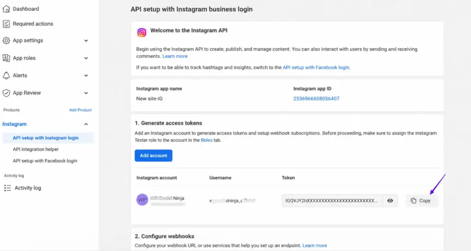Copy the access token

pyautogui.click(x=422, y=200)
